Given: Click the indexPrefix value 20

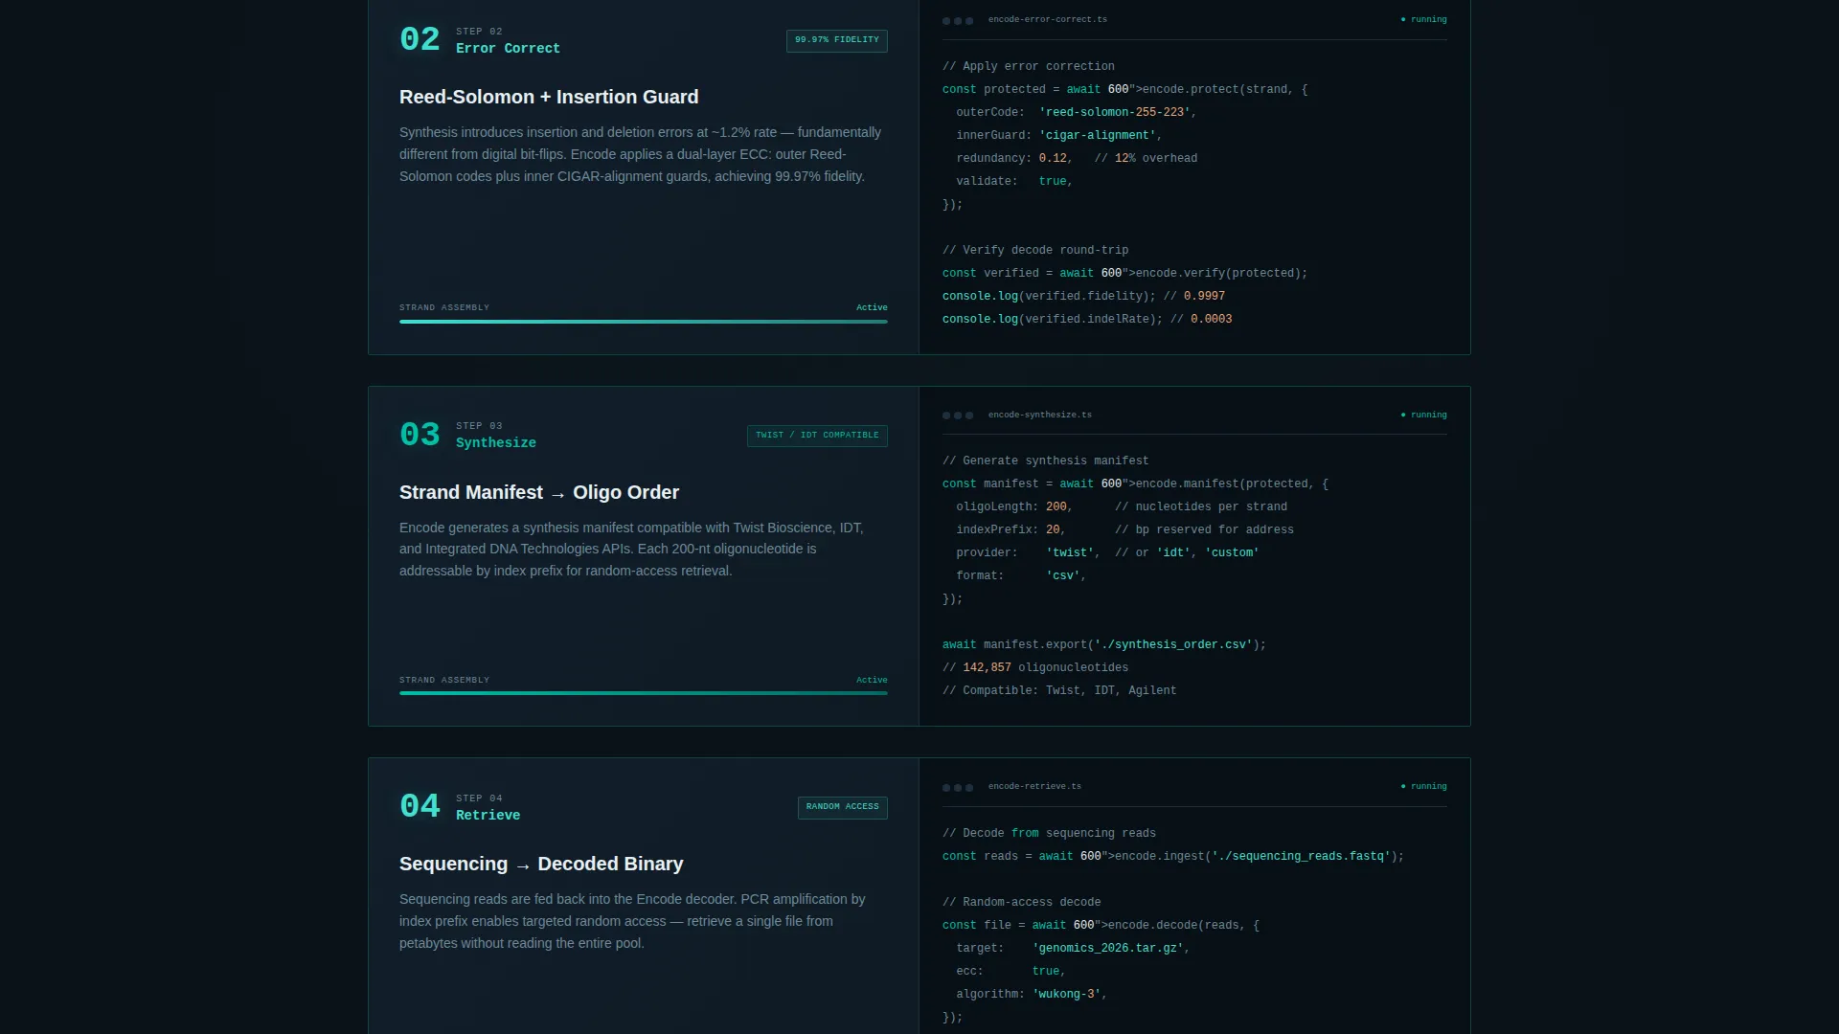Looking at the screenshot, I should 1053,530.
